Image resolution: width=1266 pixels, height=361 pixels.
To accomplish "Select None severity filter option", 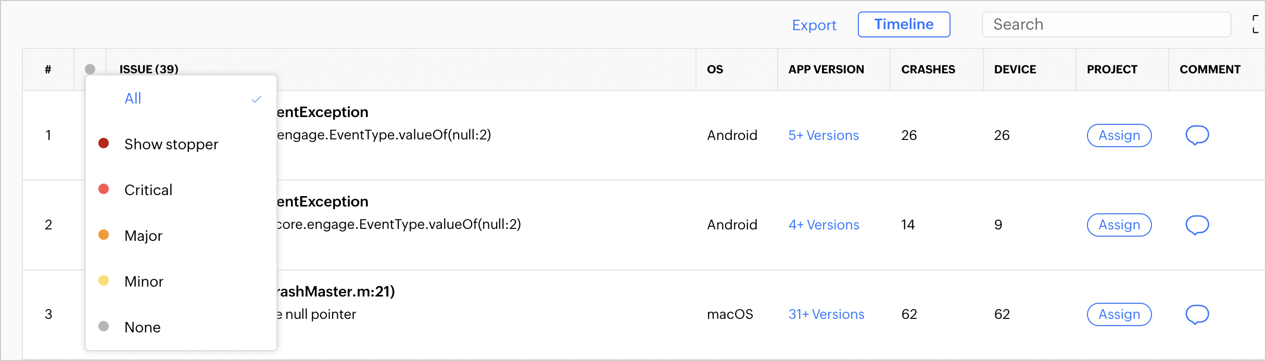I will (142, 327).
